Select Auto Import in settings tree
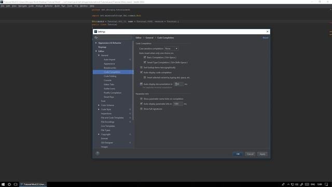 click(109, 60)
